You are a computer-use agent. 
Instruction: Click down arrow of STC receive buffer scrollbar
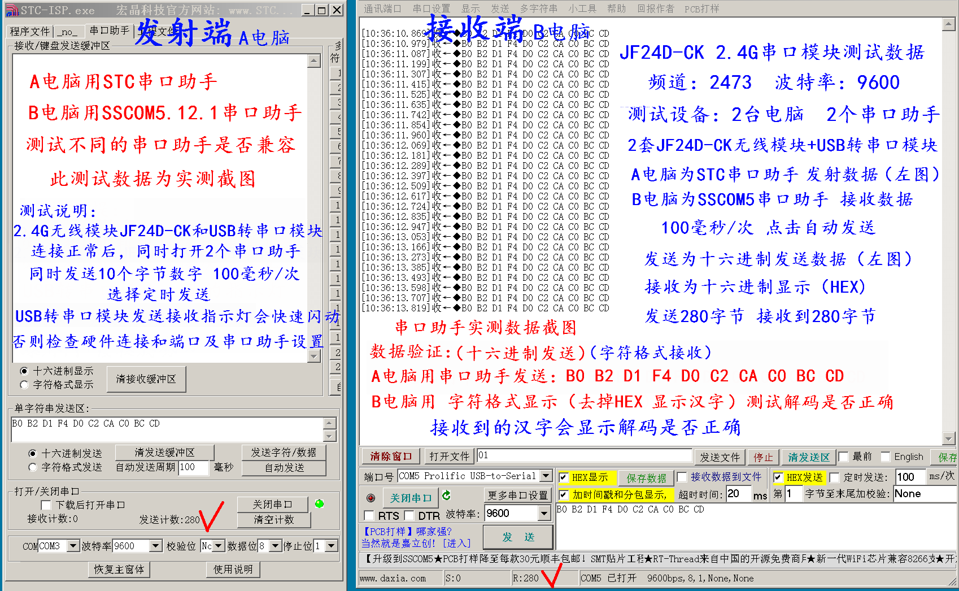tap(315, 356)
